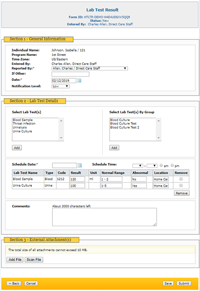The height and width of the screenshot is (291, 200).
Task: Save the lab test form
Action: [x=168, y=283]
